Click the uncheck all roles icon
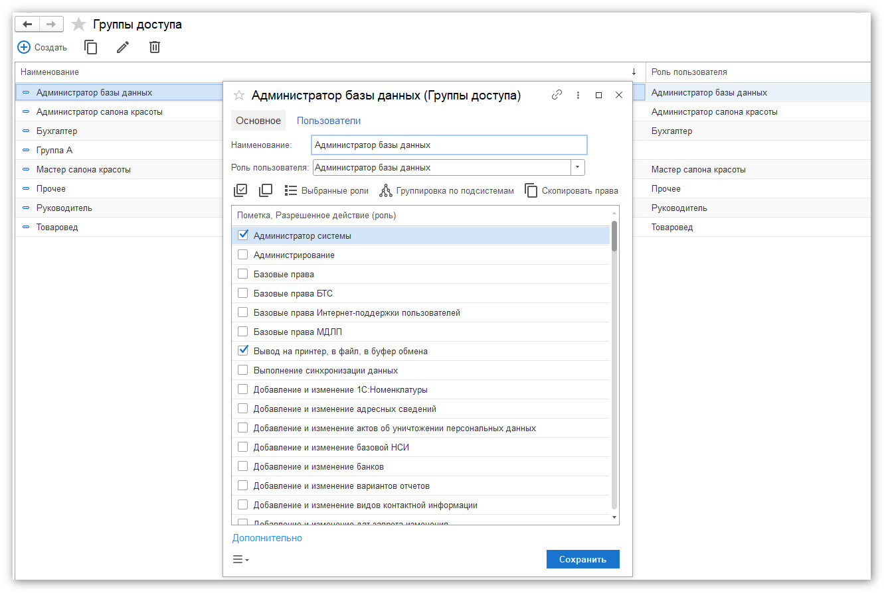Viewport: 884px width, 593px height. (x=266, y=190)
